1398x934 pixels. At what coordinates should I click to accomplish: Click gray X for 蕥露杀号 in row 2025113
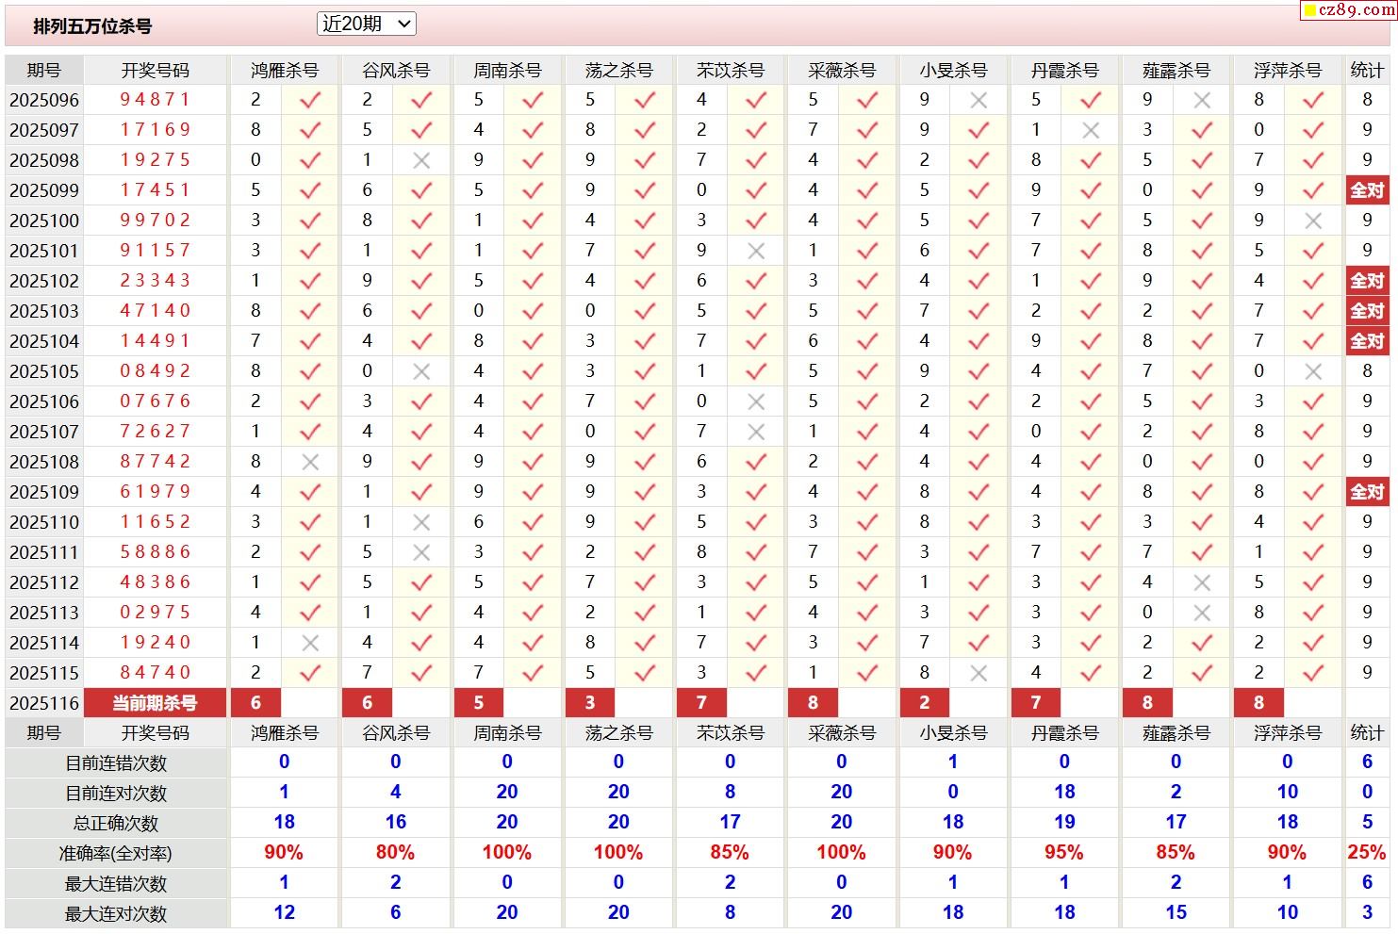[1202, 613]
